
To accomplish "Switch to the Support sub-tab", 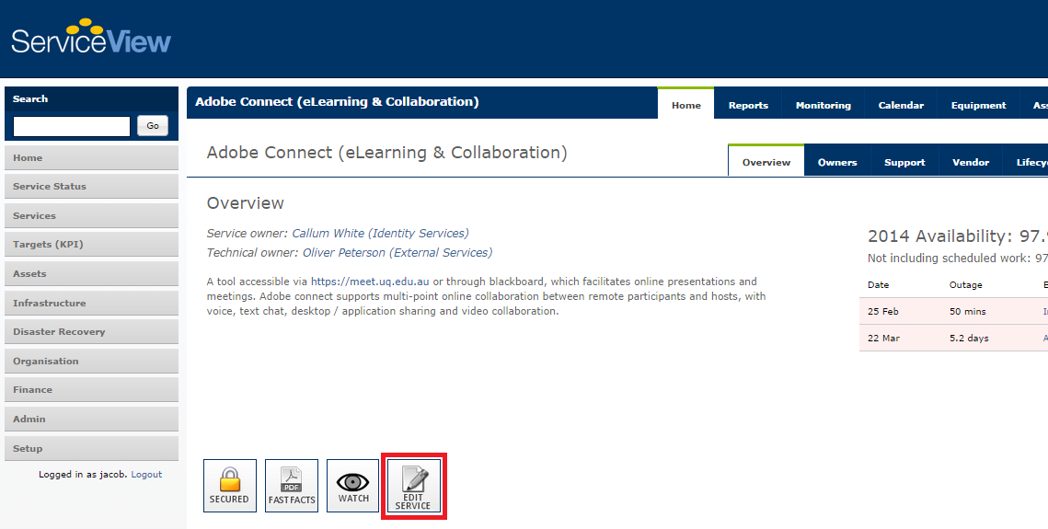I will pyautogui.click(x=904, y=162).
